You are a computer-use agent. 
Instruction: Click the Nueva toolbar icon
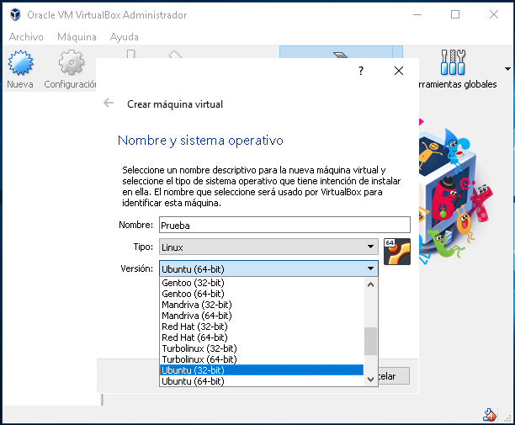20,62
